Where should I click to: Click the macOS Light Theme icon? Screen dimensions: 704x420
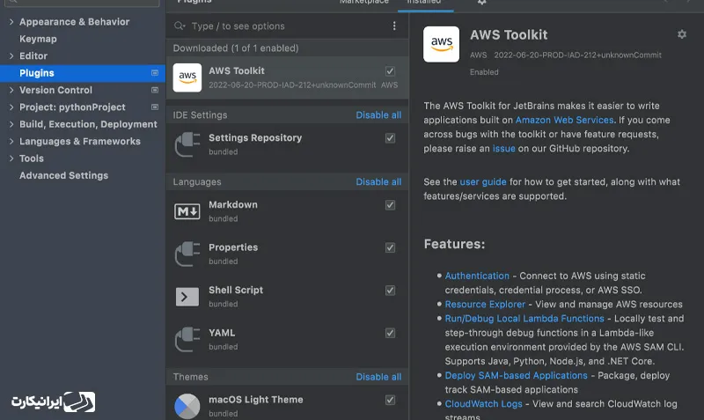[187, 406]
